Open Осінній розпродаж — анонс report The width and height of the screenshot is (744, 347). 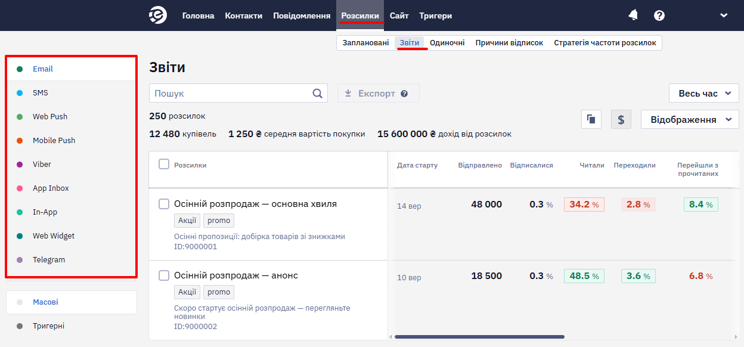(x=236, y=275)
